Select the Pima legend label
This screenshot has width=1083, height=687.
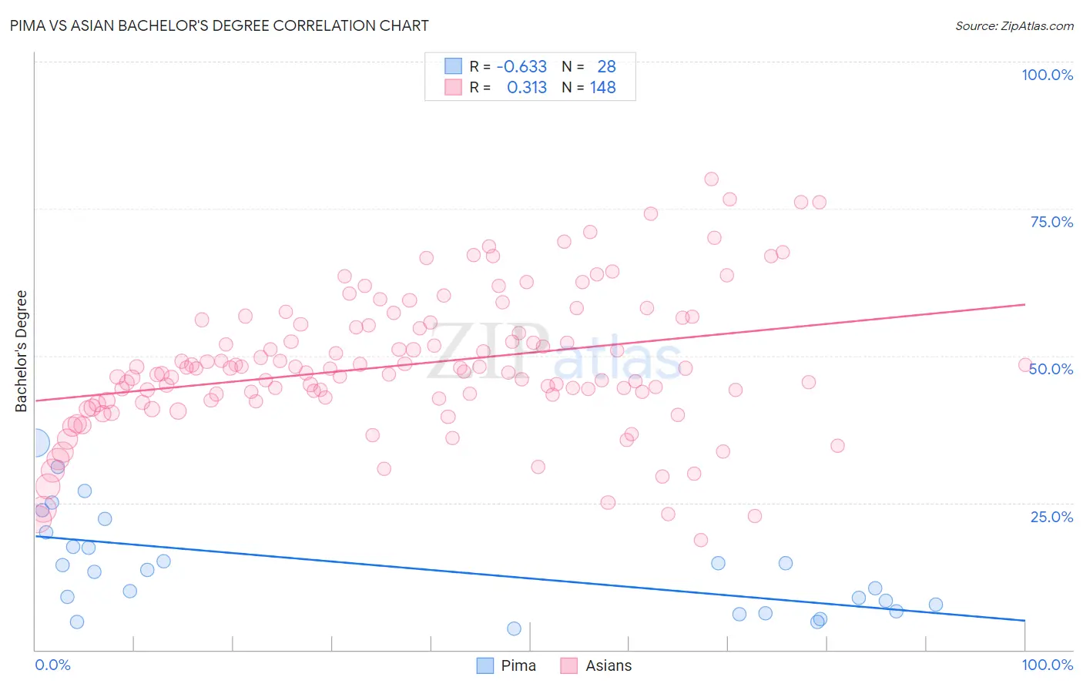point(518,665)
